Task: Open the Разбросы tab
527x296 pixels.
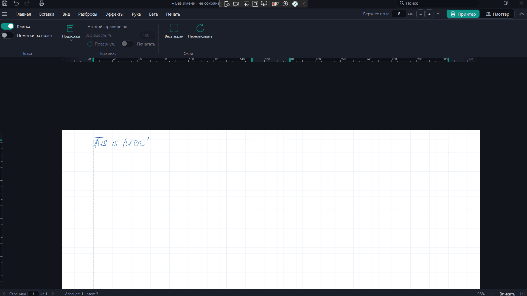Action: 88,14
